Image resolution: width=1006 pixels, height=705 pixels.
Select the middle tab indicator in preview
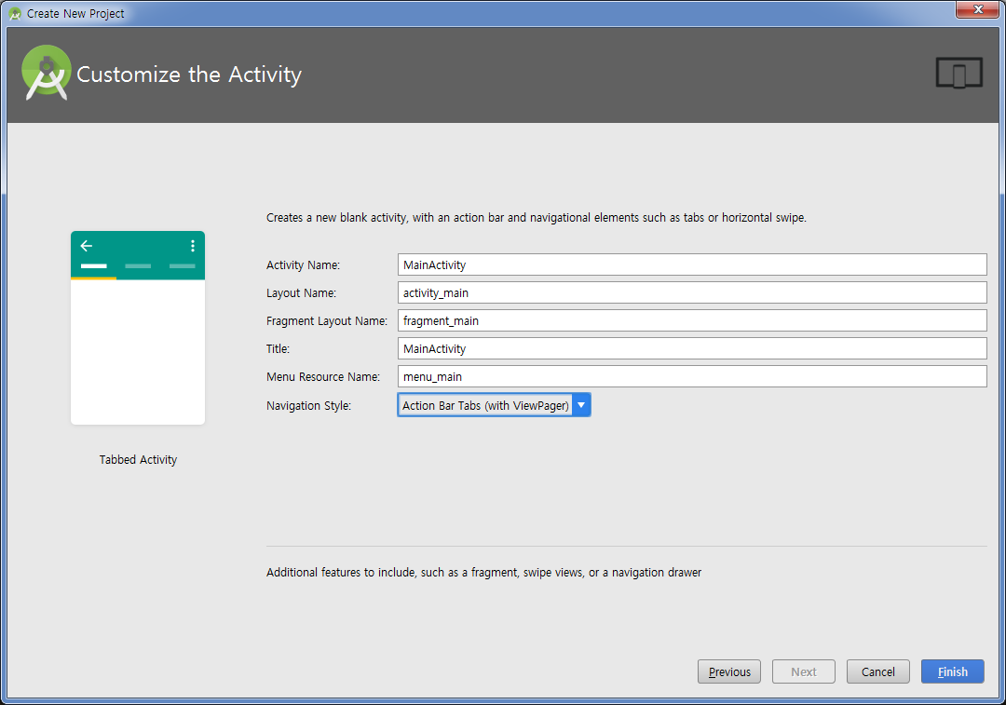coord(138,266)
